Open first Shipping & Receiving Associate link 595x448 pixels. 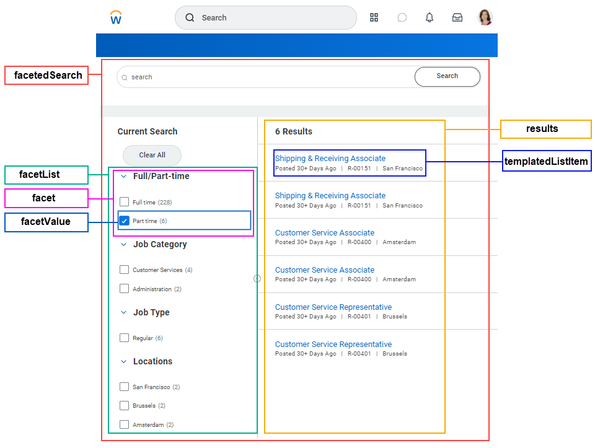pos(330,159)
